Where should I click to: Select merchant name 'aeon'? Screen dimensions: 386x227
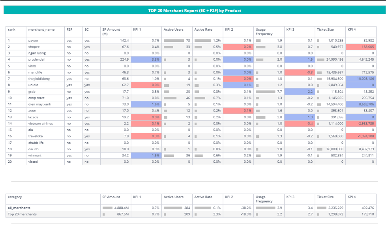32,111
